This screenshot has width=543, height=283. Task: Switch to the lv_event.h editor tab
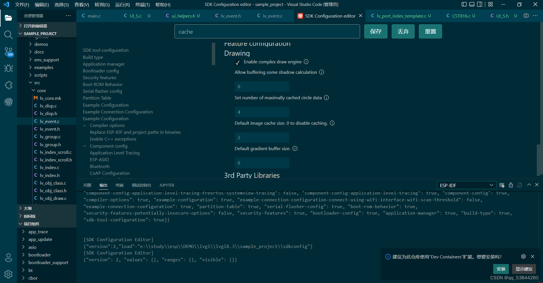tap(231, 16)
